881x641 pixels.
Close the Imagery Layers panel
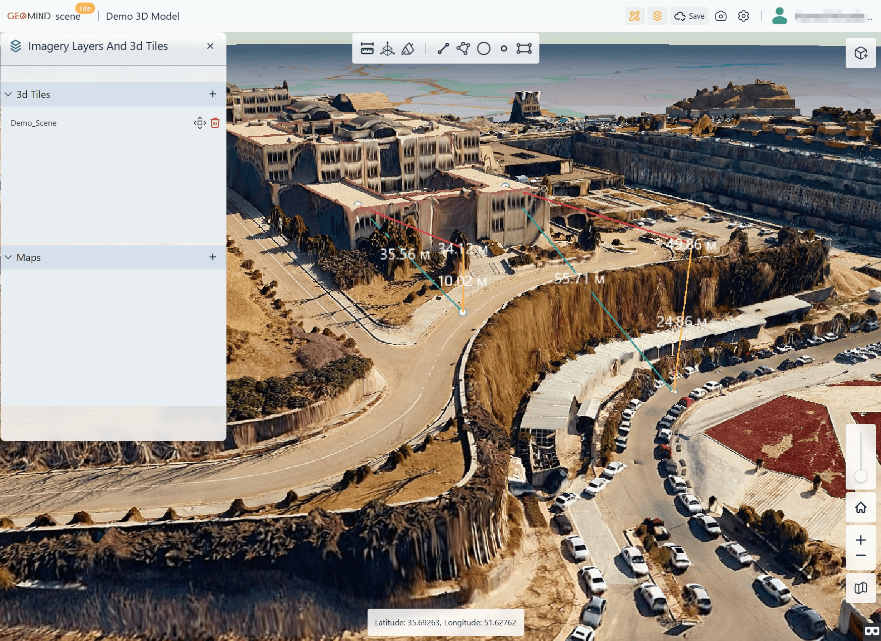[x=210, y=45]
